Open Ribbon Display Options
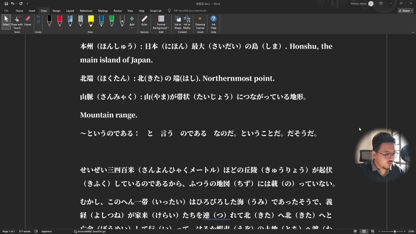The image size is (416, 234). pos(381,4)
